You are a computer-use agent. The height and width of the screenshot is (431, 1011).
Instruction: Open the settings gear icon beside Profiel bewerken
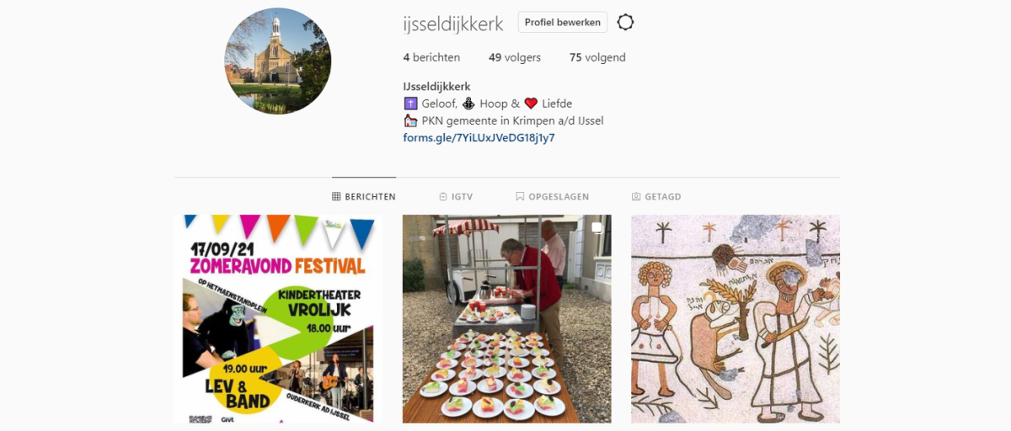625,23
